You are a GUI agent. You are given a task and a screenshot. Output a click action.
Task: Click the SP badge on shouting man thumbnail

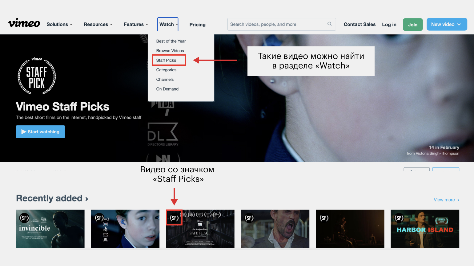(x=249, y=218)
